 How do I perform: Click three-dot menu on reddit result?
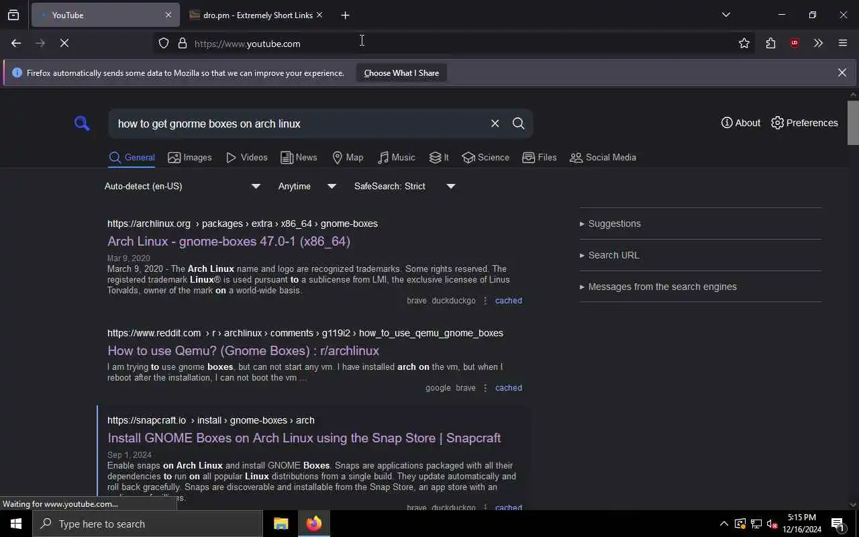coord(485,388)
